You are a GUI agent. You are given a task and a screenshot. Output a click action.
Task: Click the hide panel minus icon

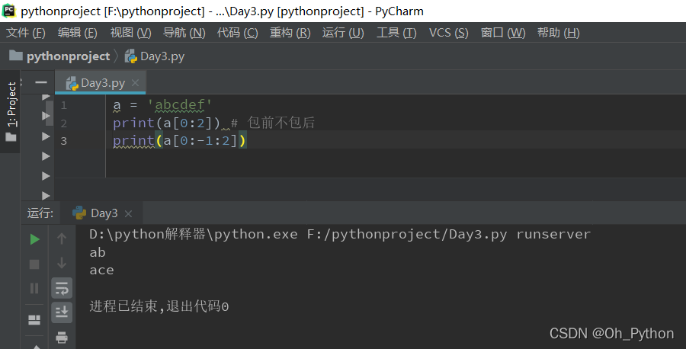(40, 83)
